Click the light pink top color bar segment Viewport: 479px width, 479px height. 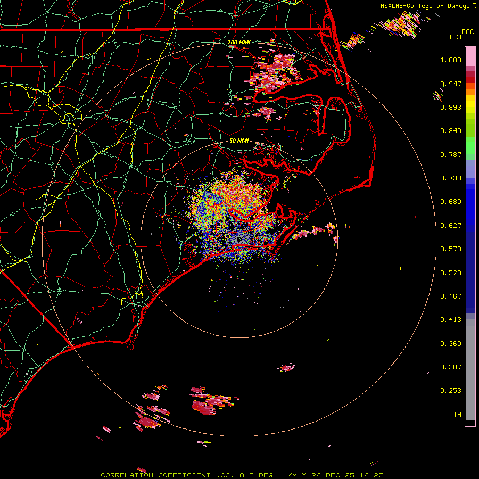pyautogui.click(x=470, y=57)
